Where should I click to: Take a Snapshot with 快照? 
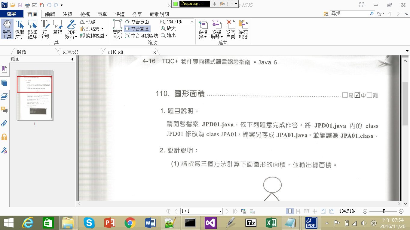pos(88,22)
